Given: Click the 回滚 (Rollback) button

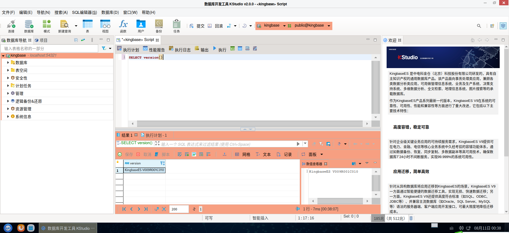Looking at the screenshot, I should [215, 26].
